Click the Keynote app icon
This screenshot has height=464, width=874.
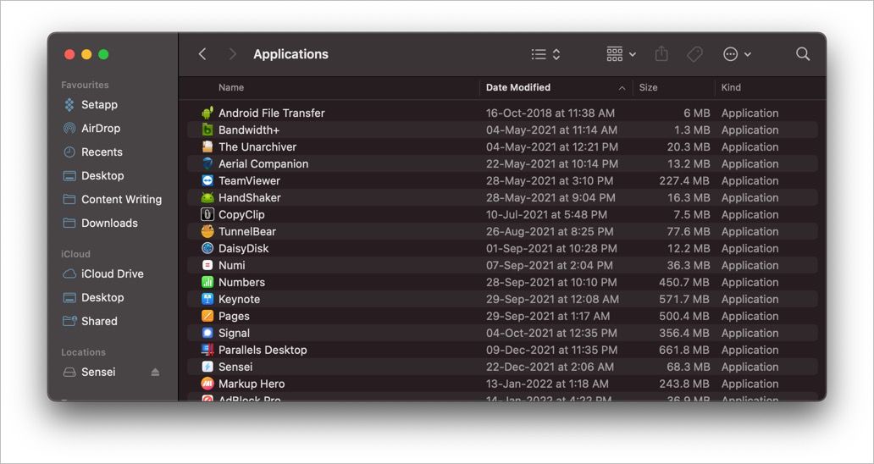(x=207, y=299)
